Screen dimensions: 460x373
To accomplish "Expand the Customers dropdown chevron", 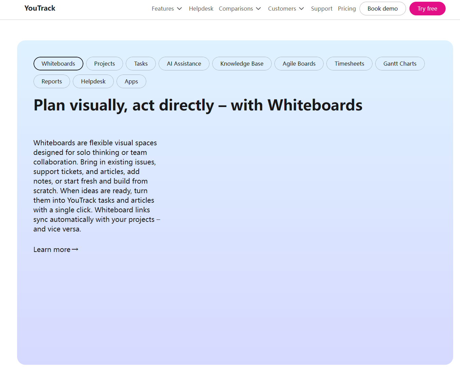I will 301,9.
